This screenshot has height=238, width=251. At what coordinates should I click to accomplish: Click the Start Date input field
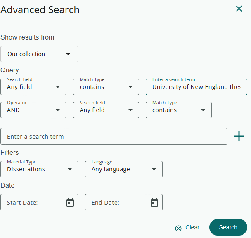pos(39,202)
